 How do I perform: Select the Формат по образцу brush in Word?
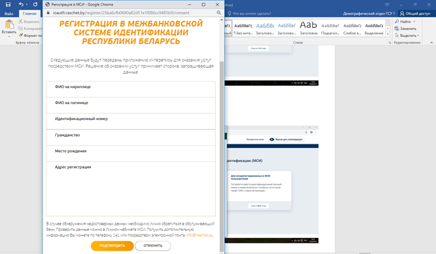coord(30,36)
